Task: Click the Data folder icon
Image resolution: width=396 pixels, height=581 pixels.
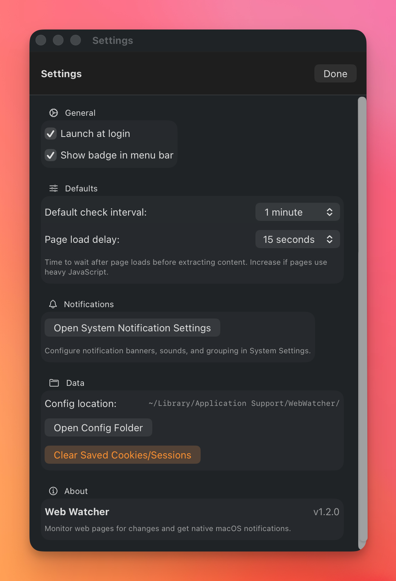Action: [54, 383]
